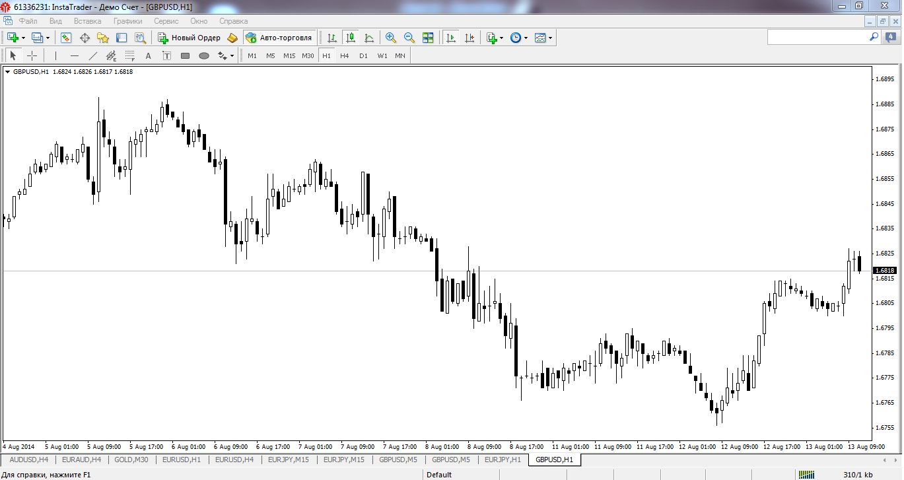Viewport: 904px width, 480px height.
Task: Set timeframe to H4
Action: tap(344, 56)
